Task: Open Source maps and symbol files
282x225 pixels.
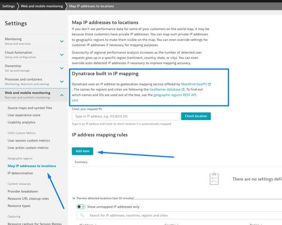Action: pyautogui.click(x=30, y=108)
